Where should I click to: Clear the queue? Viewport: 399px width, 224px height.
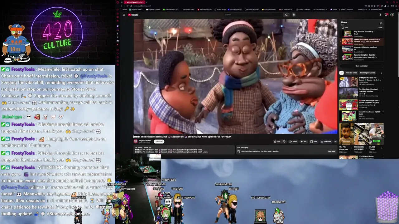[x=380, y=28]
